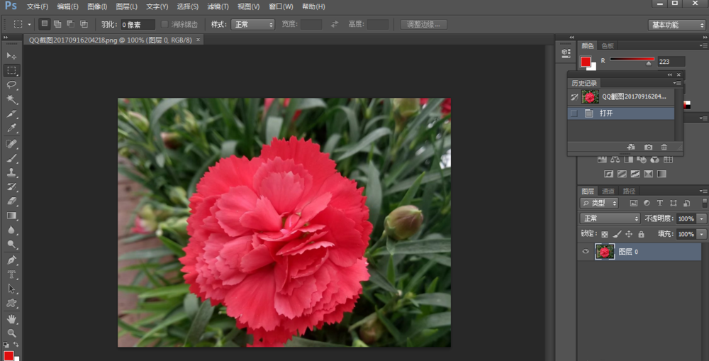709x361 pixels.
Task: Create new snapshot via camera icon
Action: [648, 147]
